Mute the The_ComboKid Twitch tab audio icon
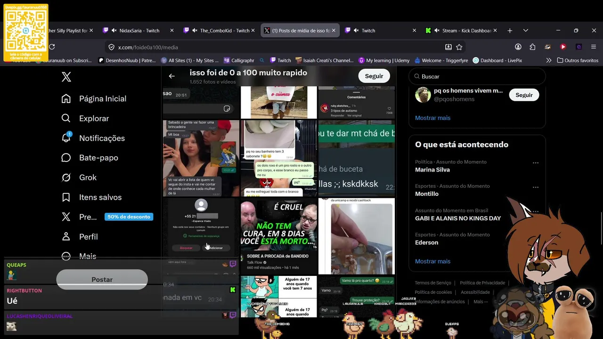 click(195, 31)
